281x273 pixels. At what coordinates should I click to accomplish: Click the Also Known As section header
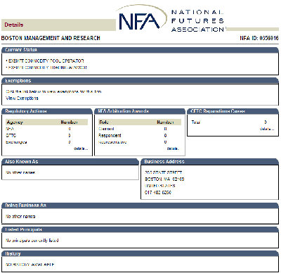[x=70, y=162]
